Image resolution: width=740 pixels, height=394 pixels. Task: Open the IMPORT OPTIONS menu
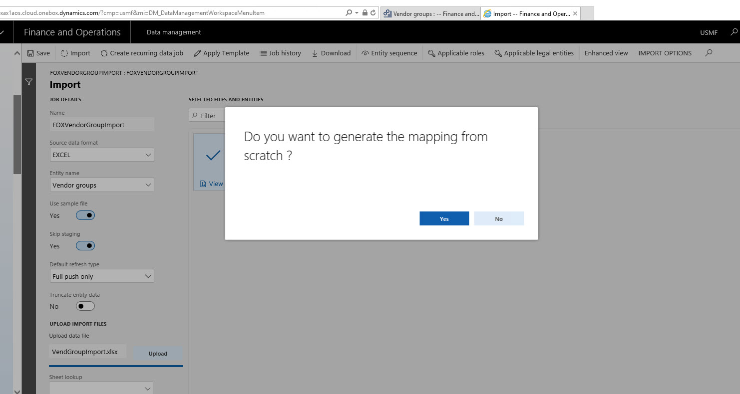click(x=665, y=53)
